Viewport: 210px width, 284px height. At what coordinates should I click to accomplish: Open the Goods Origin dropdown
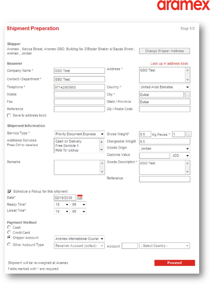tap(165, 148)
